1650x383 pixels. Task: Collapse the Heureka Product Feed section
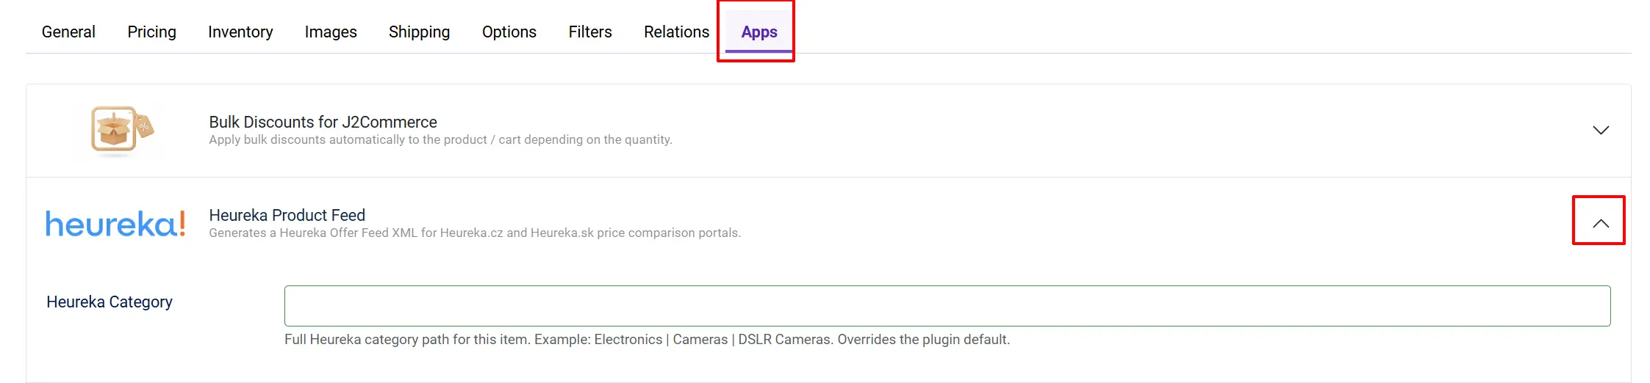[1600, 223]
